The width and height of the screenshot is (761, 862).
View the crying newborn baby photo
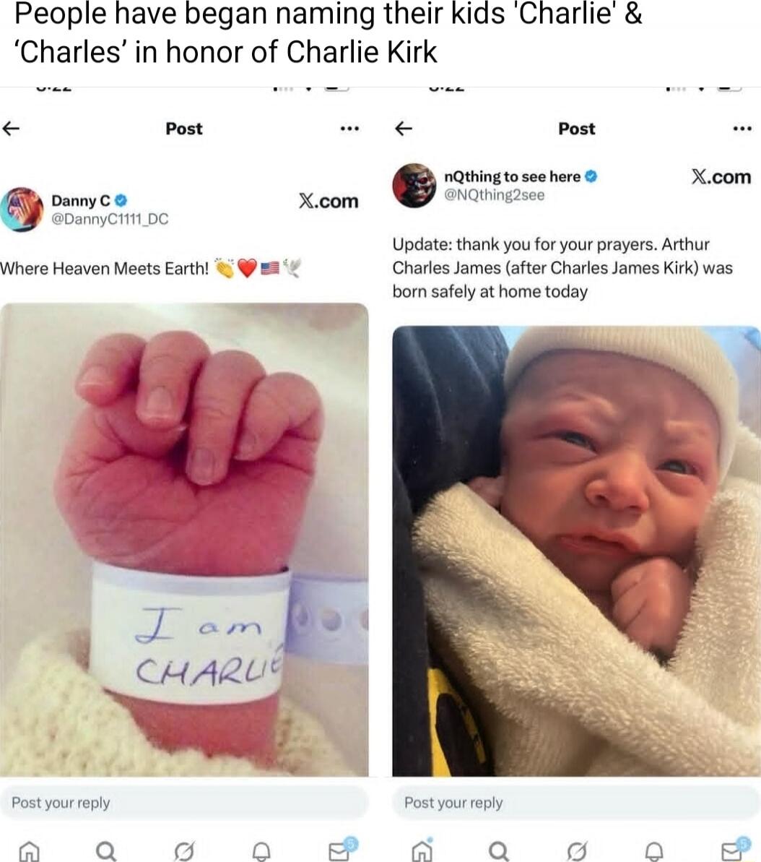(576, 551)
